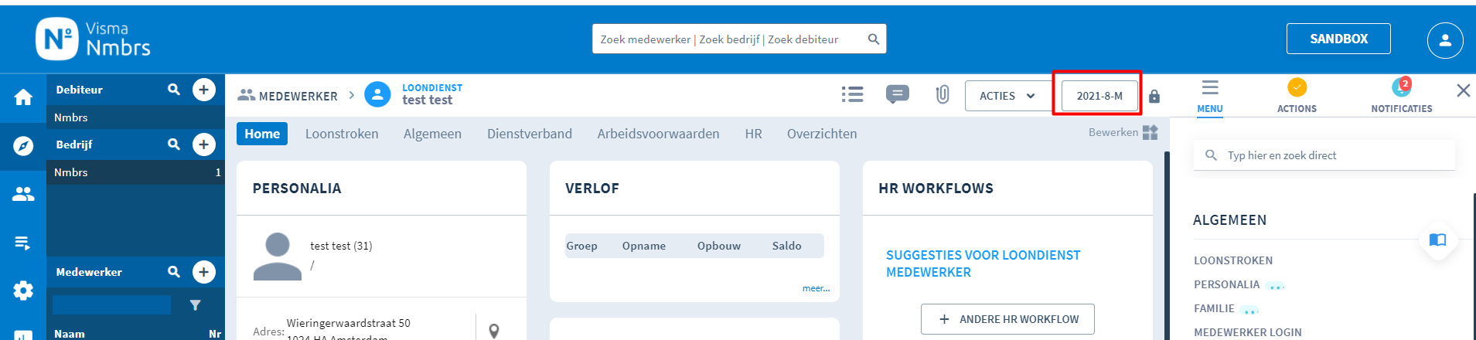
Task: Add a new Debiteur
Action: pyautogui.click(x=203, y=90)
